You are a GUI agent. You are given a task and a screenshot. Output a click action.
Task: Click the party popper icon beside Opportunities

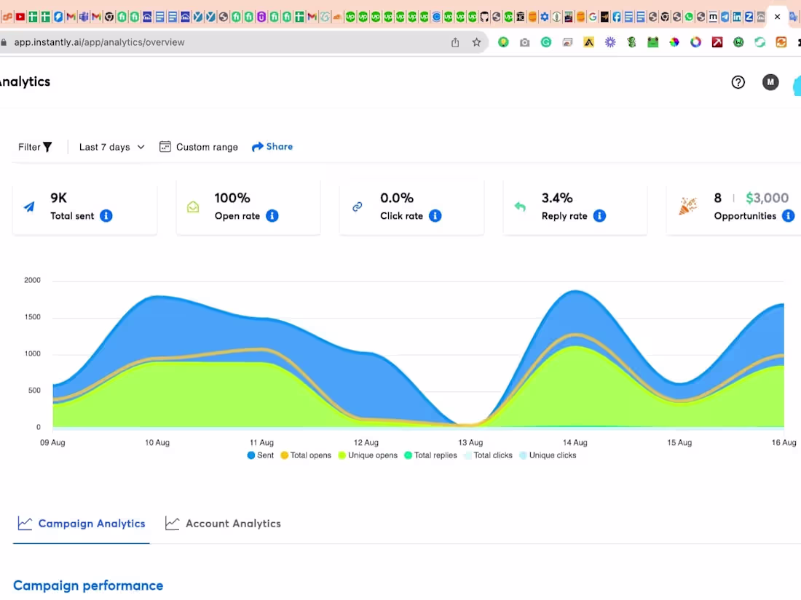click(687, 207)
